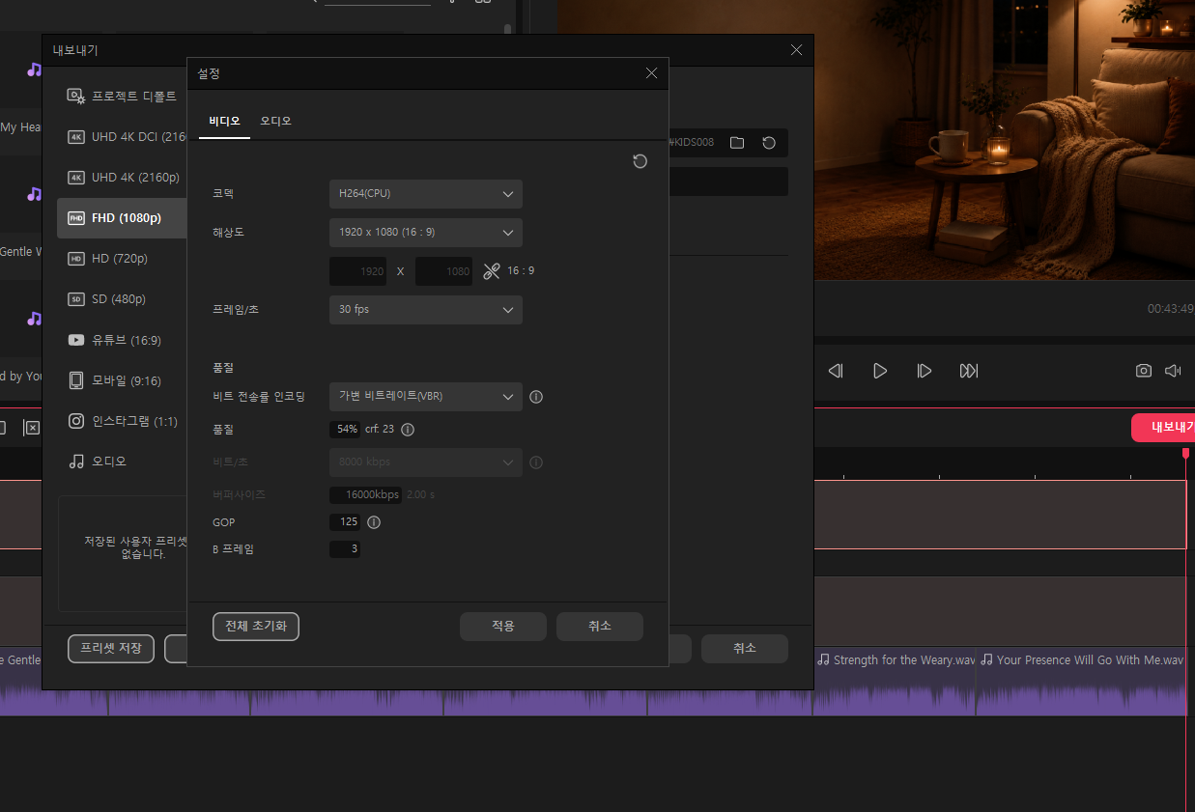Image resolution: width=1195 pixels, height=812 pixels.
Task: Open the codec dropdown showing H264(CPU)
Action: 426,194
